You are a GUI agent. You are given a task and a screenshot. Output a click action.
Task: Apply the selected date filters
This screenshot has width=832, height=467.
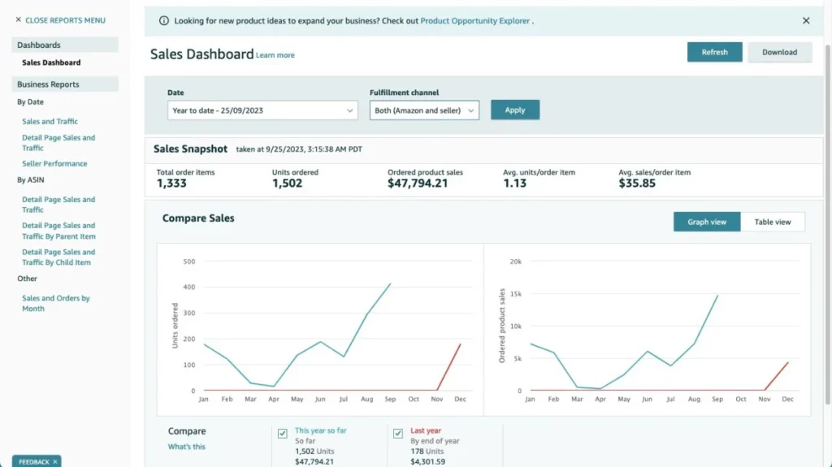click(x=515, y=110)
